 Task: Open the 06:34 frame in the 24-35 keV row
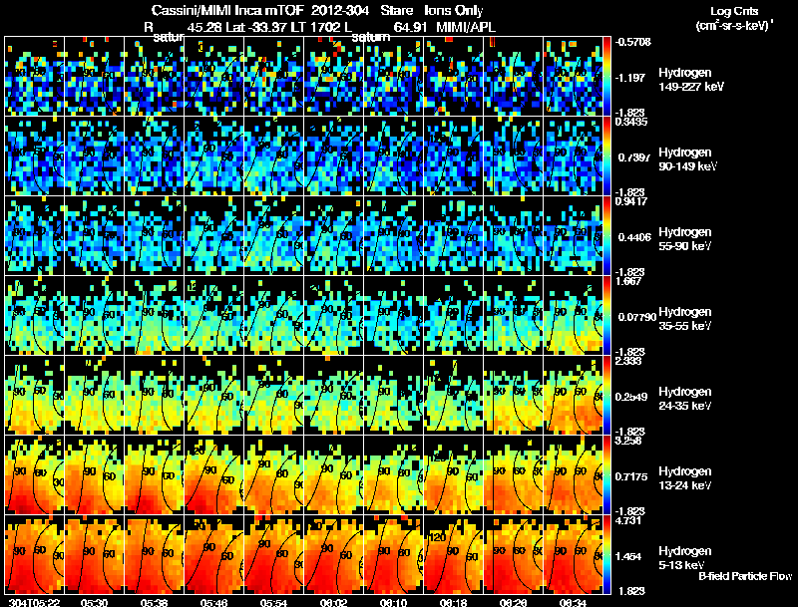573,395
